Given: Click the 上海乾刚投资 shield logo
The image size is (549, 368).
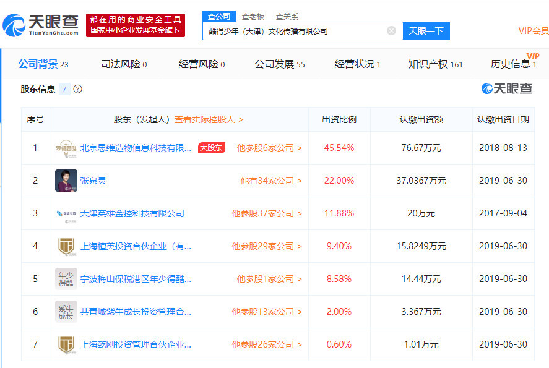Looking at the screenshot, I should click(x=66, y=344).
